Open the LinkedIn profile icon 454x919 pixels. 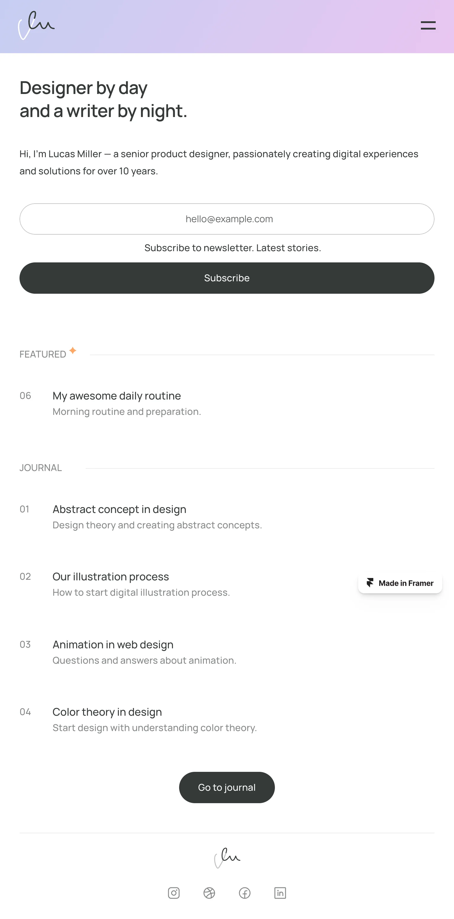(x=280, y=893)
